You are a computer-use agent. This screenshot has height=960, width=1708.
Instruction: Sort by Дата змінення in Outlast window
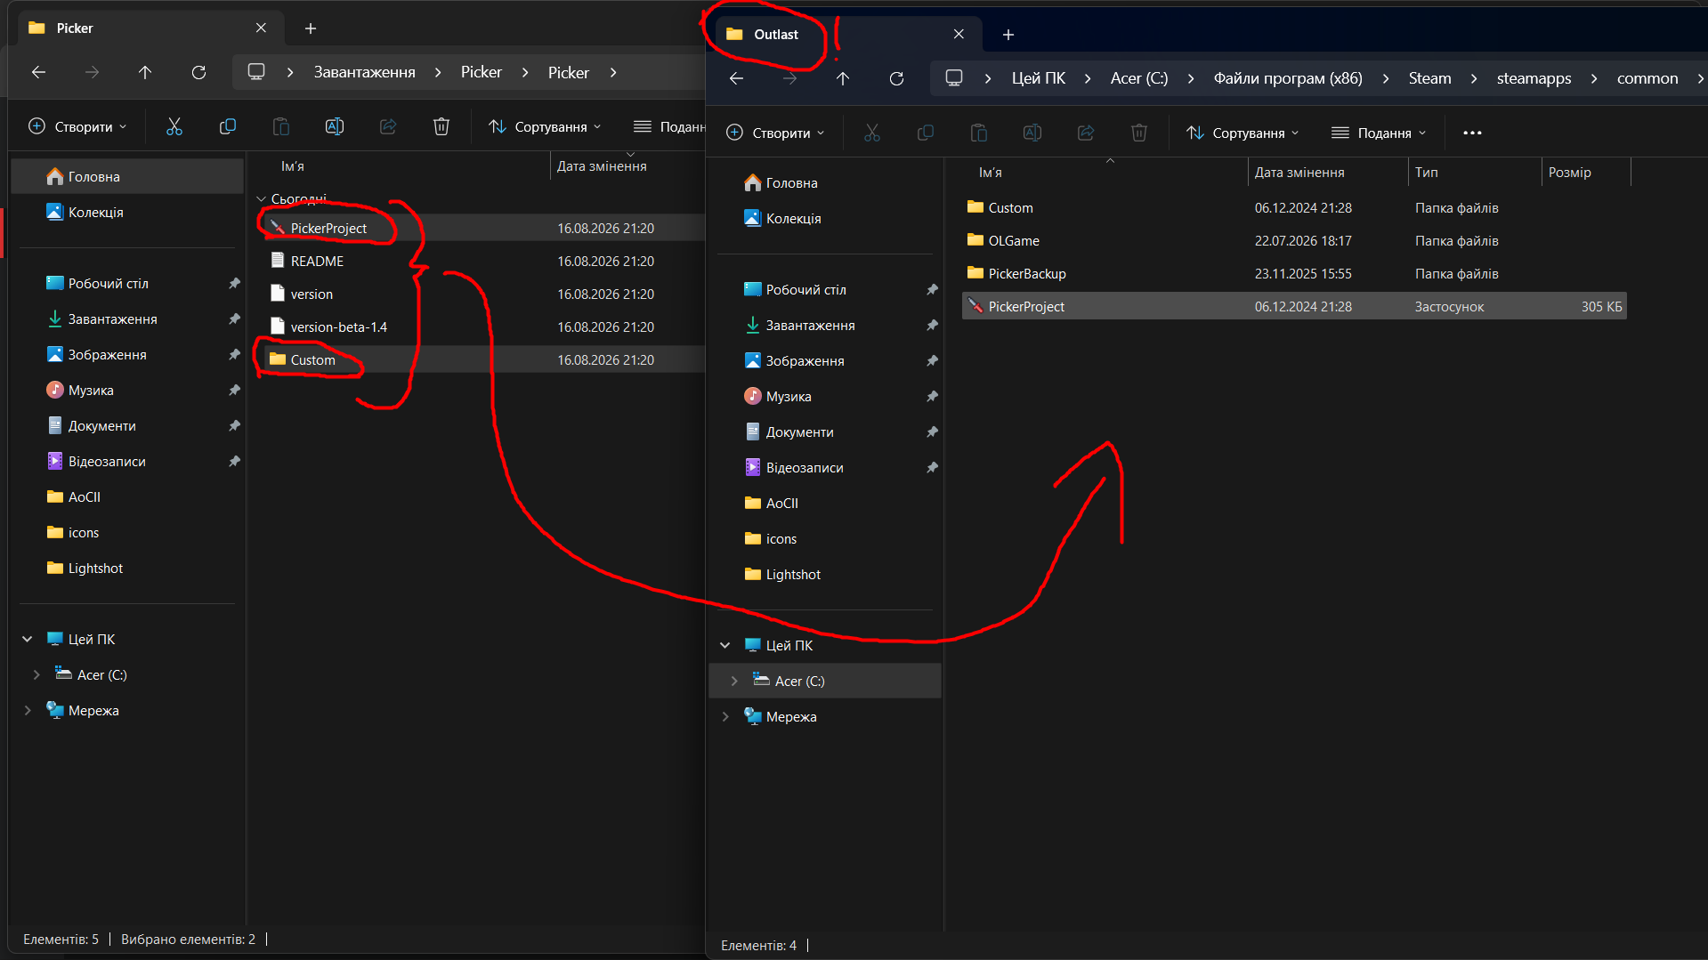coord(1327,173)
